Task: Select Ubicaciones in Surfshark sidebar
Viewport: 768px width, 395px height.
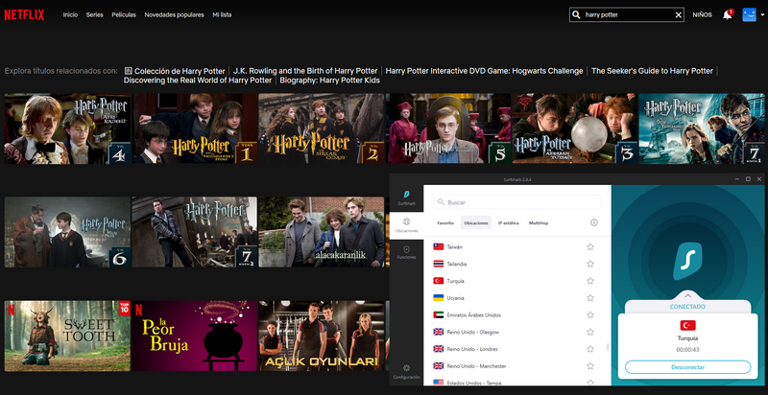Action: 406,225
